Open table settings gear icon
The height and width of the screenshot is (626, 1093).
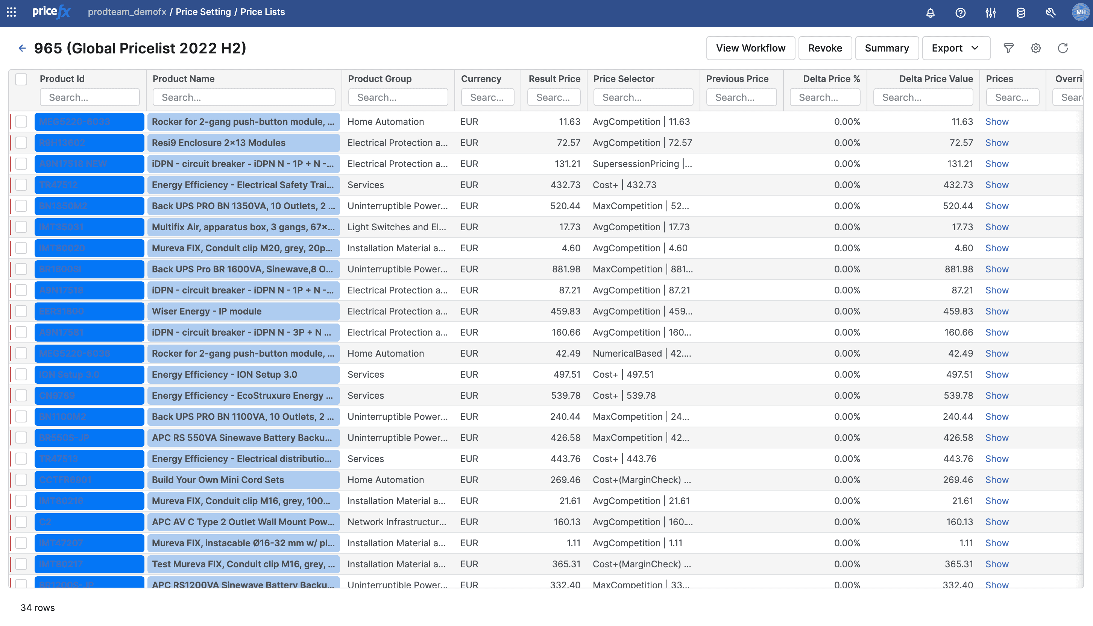(1035, 48)
